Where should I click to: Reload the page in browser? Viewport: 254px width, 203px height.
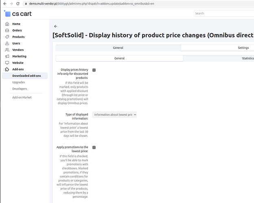pos(18,3)
